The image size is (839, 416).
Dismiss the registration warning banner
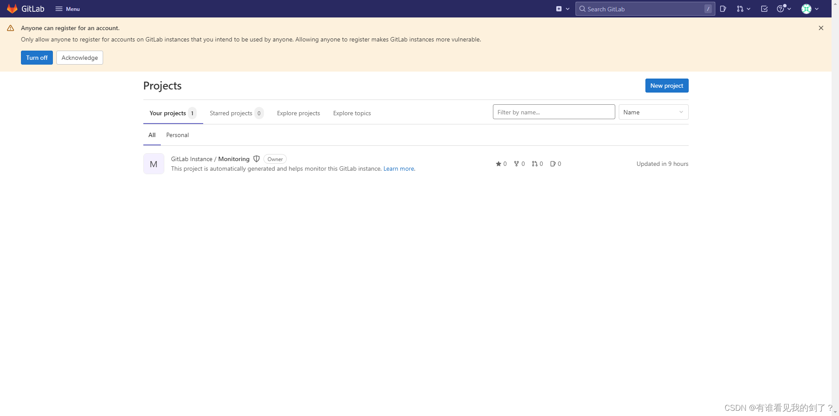click(x=821, y=28)
